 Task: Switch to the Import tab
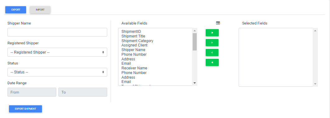(40, 10)
